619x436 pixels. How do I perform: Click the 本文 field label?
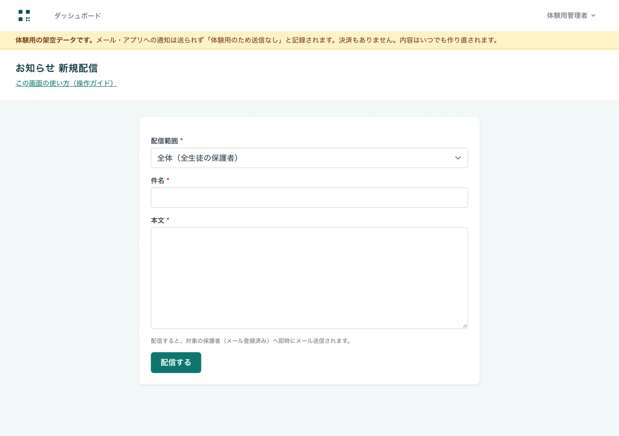(x=158, y=220)
